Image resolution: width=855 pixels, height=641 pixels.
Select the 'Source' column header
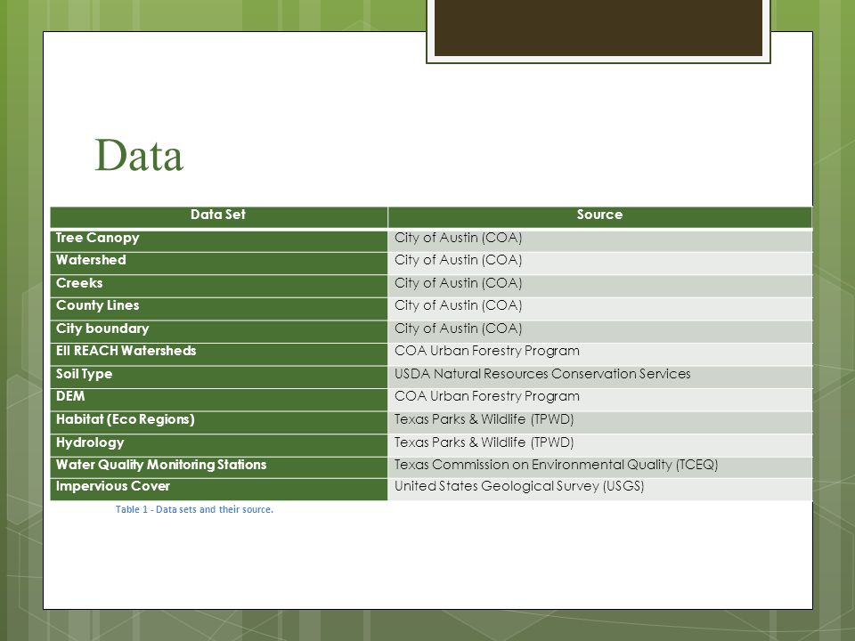click(x=599, y=217)
